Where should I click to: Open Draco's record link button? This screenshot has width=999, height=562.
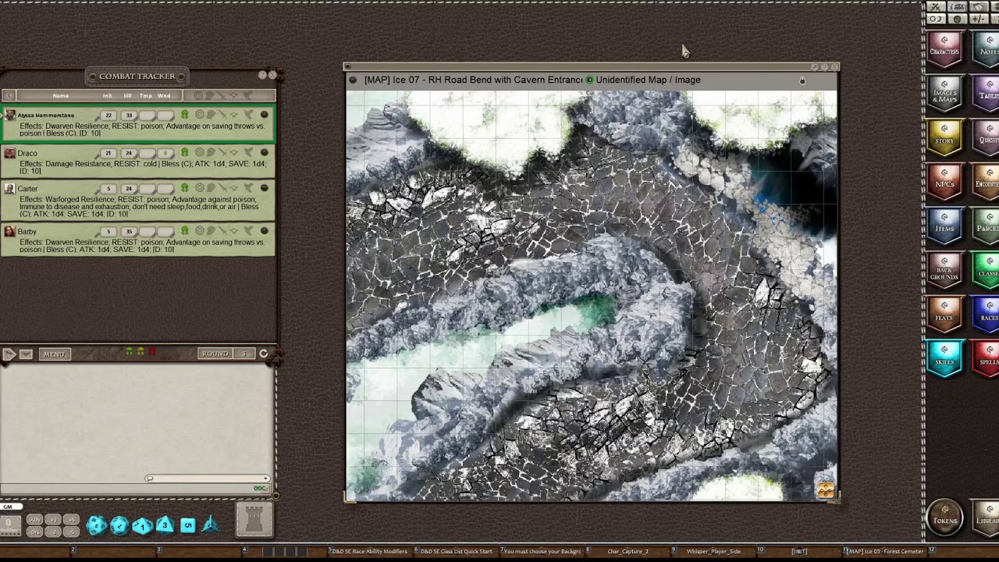tap(264, 152)
